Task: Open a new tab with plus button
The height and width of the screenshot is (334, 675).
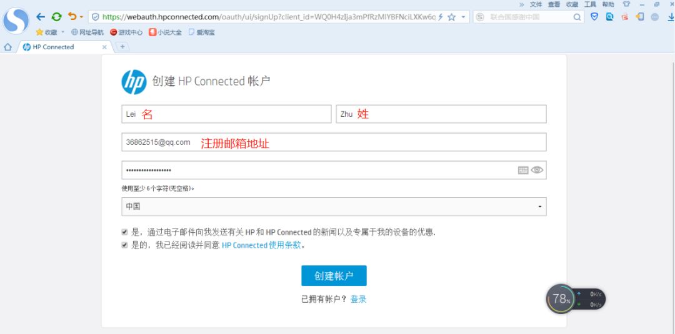Action: click(122, 46)
